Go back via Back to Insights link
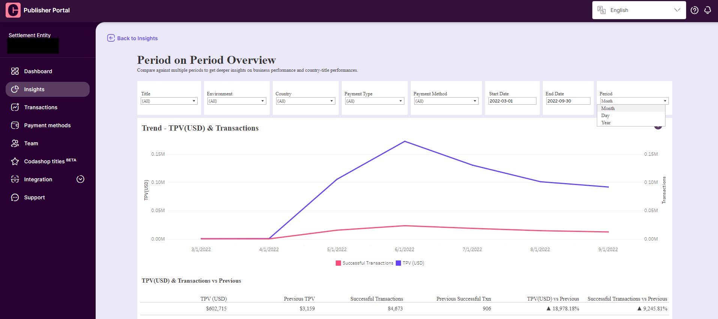This screenshot has width=718, height=319. coord(132,38)
